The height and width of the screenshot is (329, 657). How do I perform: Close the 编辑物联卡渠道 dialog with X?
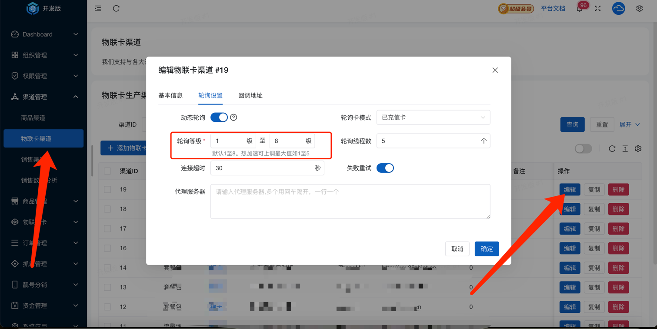click(495, 70)
